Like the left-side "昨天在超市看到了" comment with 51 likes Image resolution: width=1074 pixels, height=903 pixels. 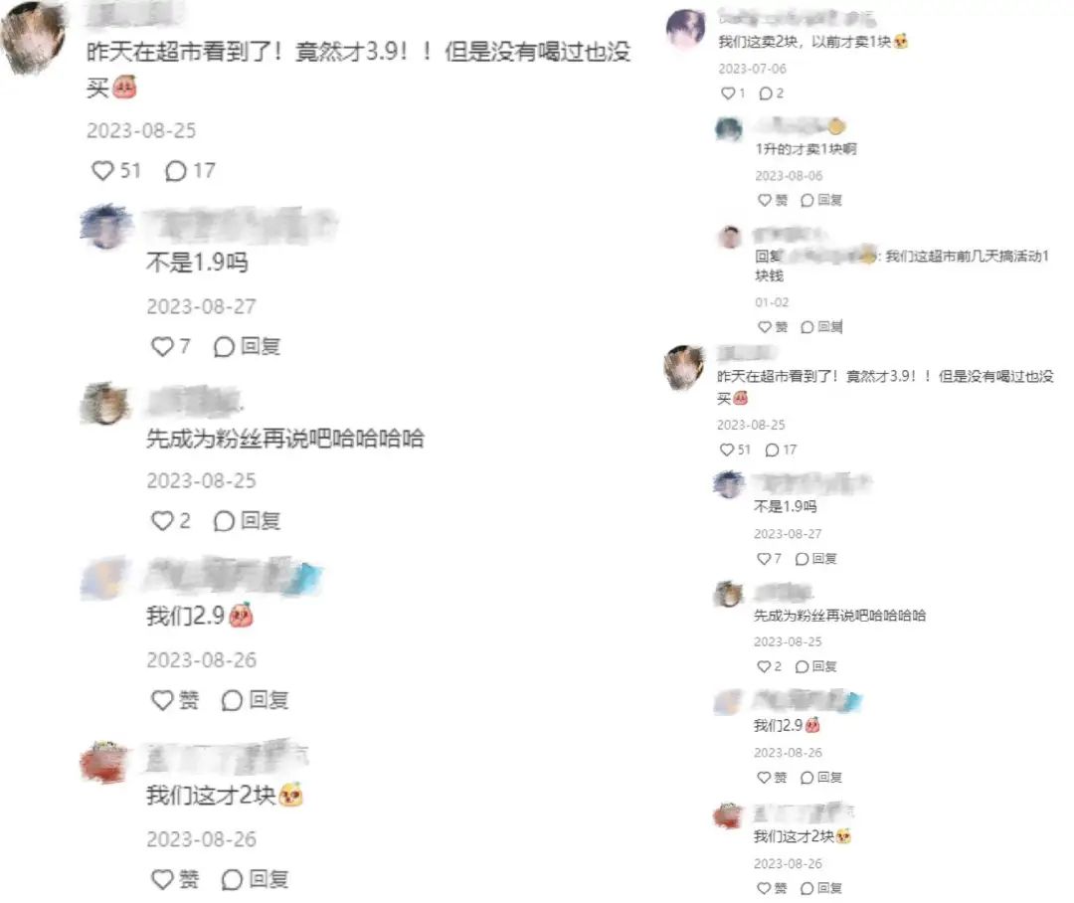[x=115, y=170]
